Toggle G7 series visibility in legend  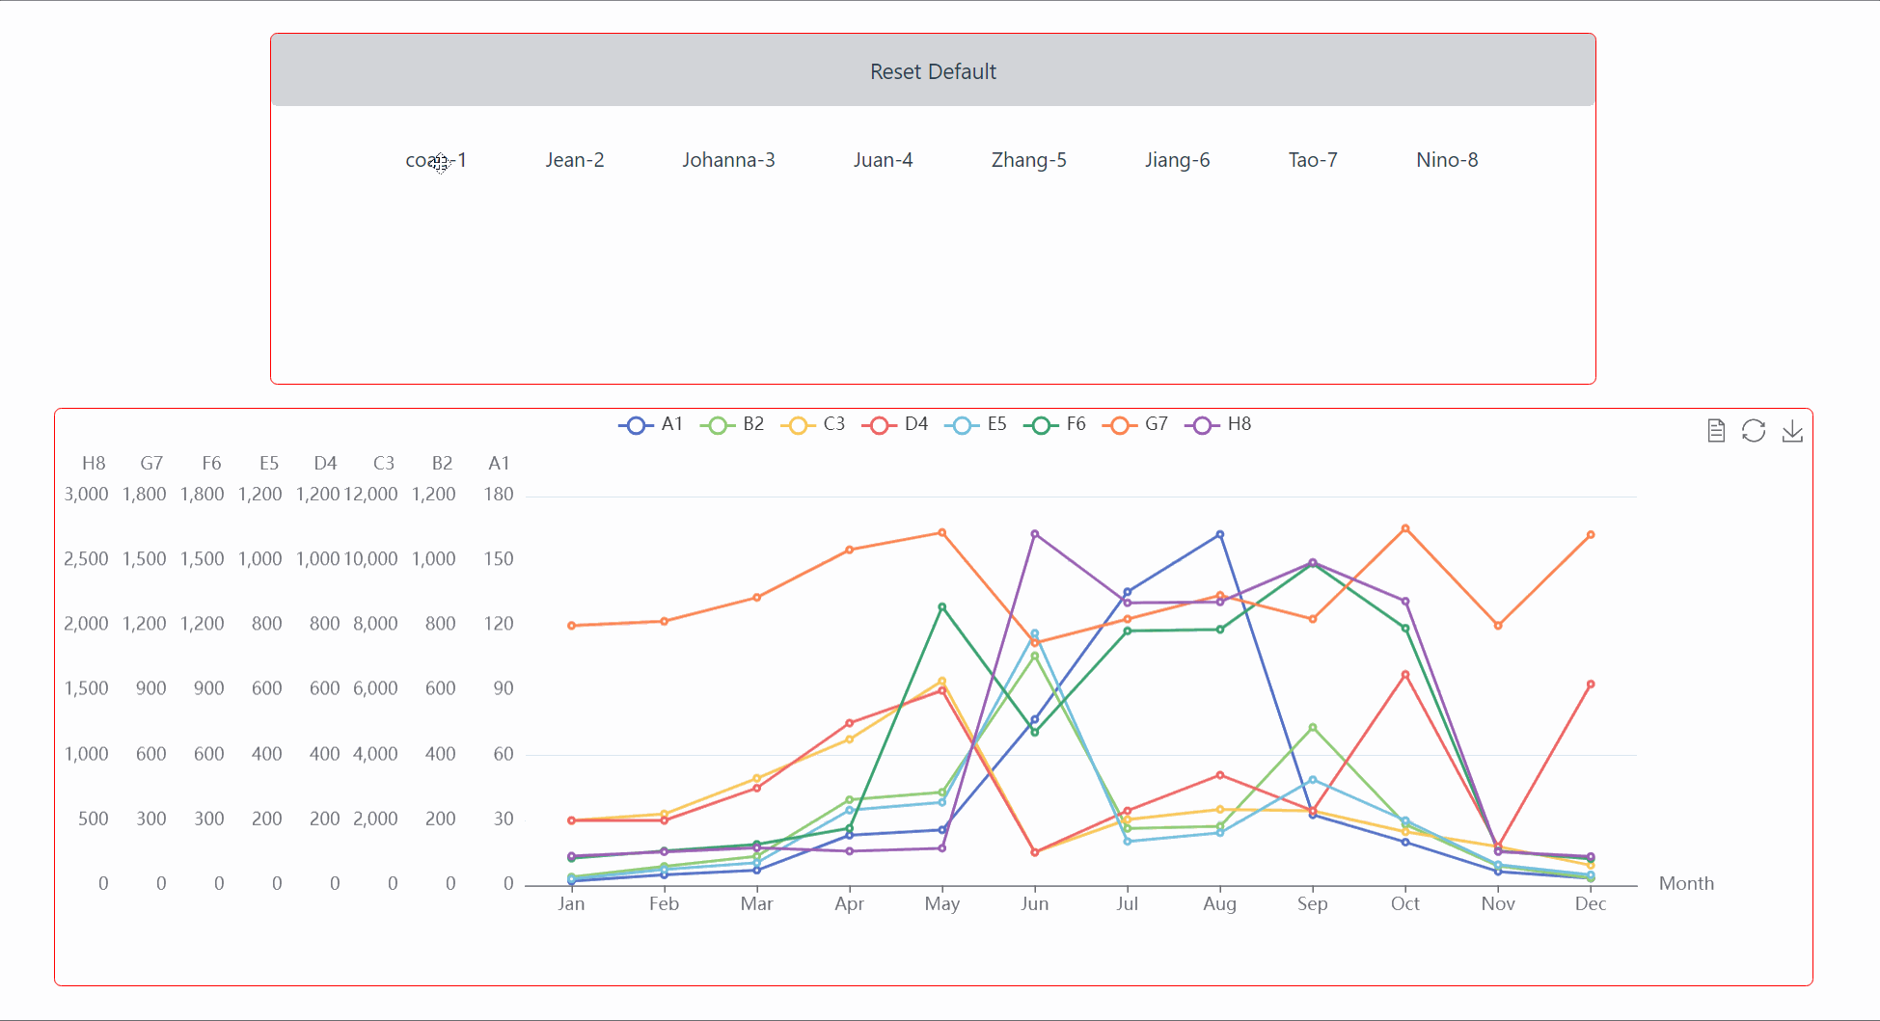[x=1134, y=424]
